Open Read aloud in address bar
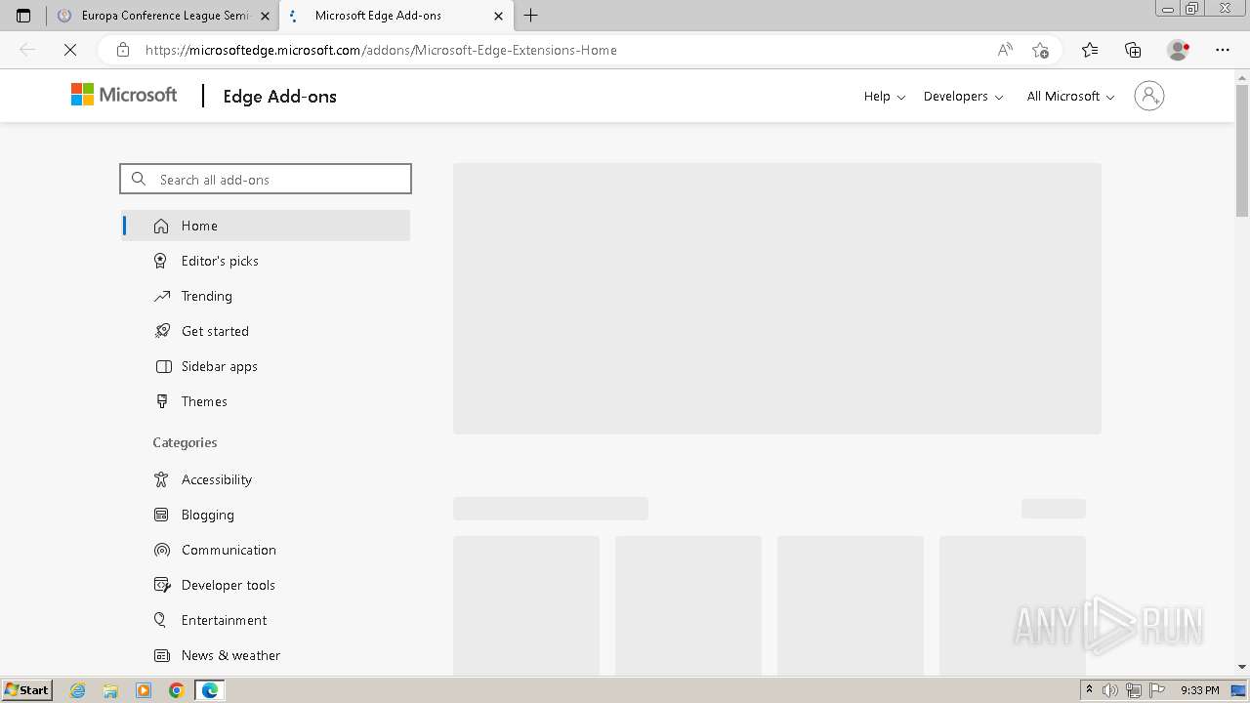This screenshot has height=703, width=1250. point(1005,50)
